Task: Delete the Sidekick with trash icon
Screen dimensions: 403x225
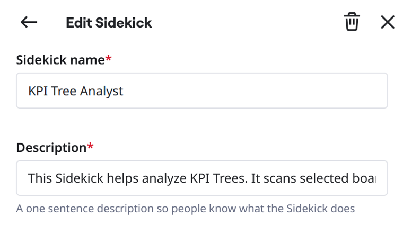Action: tap(352, 22)
